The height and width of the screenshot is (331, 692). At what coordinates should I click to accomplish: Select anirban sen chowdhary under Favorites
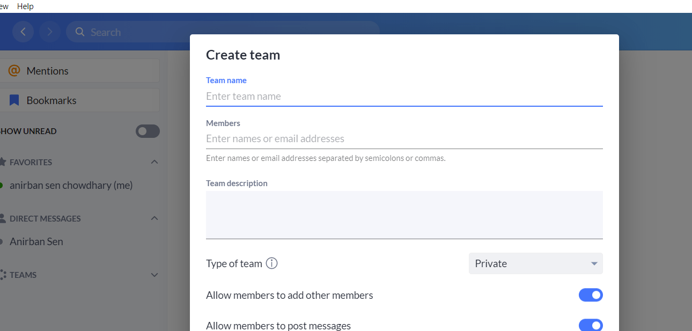(x=71, y=185)
